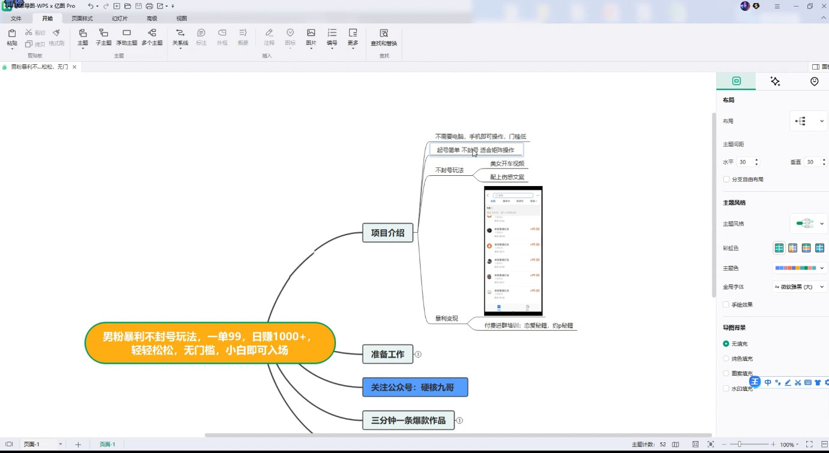Switch to the 页面样式 ribbon tab
Viewport: 829px width, 453px height.
[82, 19]
